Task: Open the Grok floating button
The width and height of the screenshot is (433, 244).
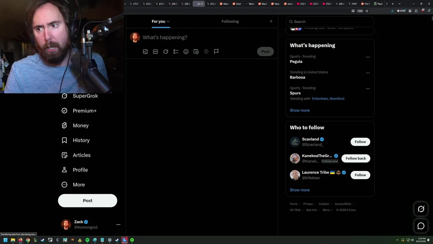Action: tap(421, 209)
